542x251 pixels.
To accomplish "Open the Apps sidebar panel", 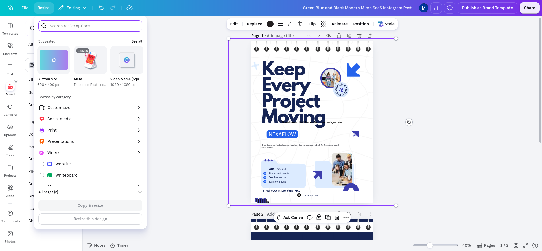I will (x=10, y=191).
